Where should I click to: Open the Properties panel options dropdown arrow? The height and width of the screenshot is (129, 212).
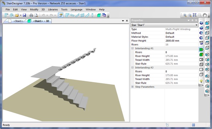click(188, 21)
